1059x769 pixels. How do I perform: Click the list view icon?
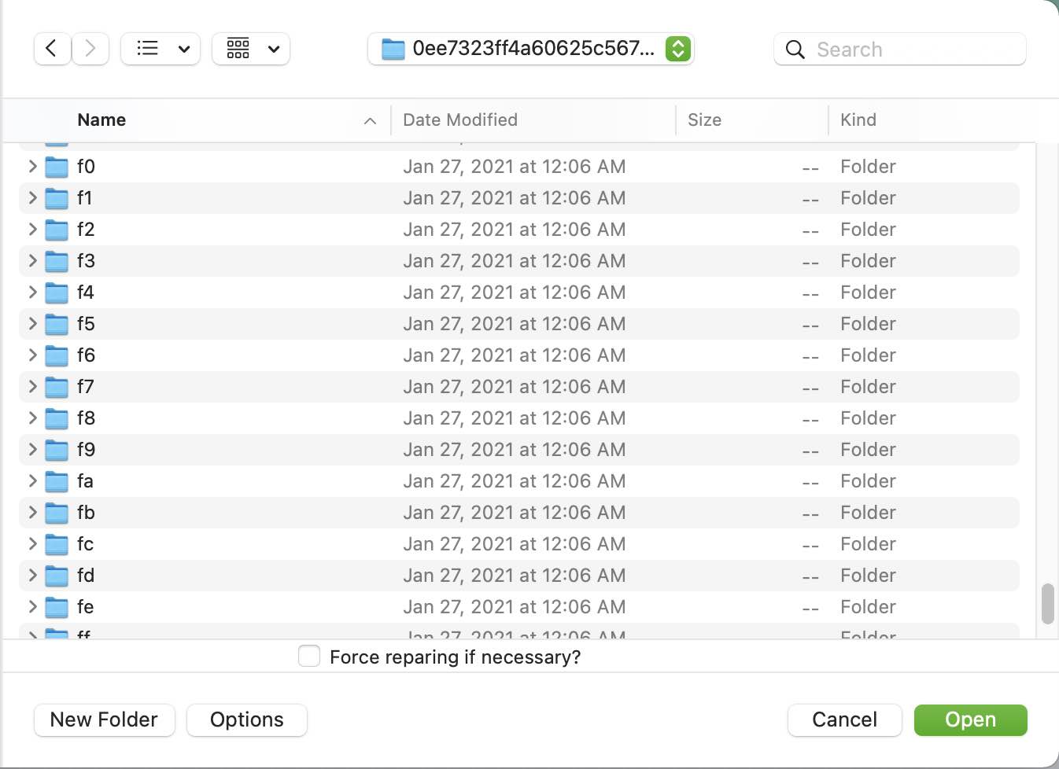coord(147,49)
